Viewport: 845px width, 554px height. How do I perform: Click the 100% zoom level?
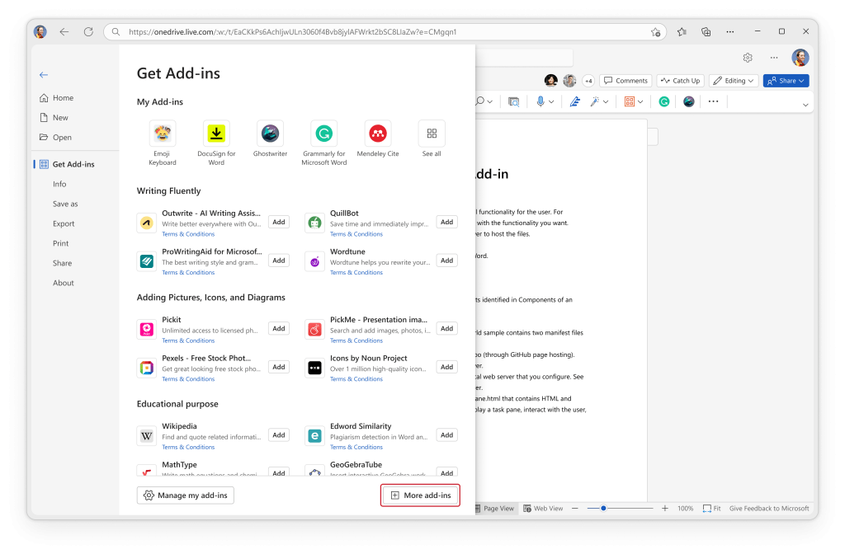[686, 508]
